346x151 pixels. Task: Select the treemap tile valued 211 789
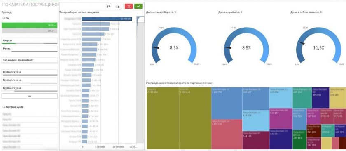pyautogui.click(x=313, y=131)
